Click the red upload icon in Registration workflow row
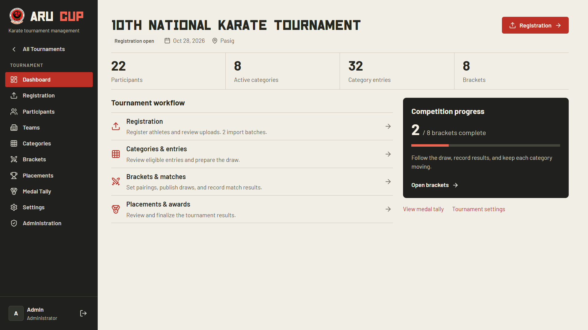 coord(116,127)
